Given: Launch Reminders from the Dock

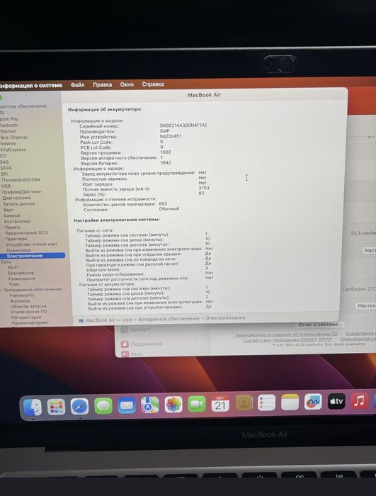Looking at the screenshot, I should 266,402.
